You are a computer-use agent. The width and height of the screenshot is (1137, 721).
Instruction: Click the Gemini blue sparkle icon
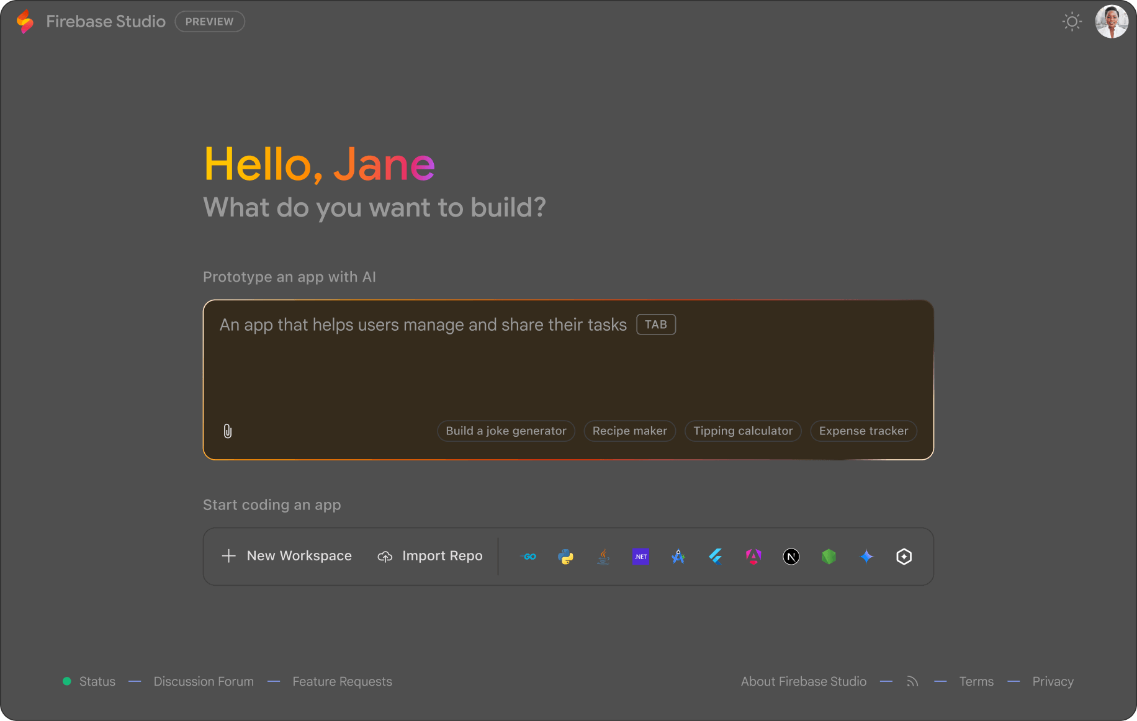tap(866, 557)
